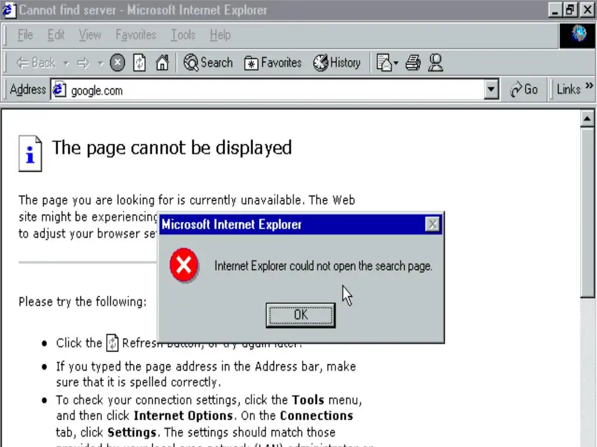Click the red error icon in dialog

184,265
